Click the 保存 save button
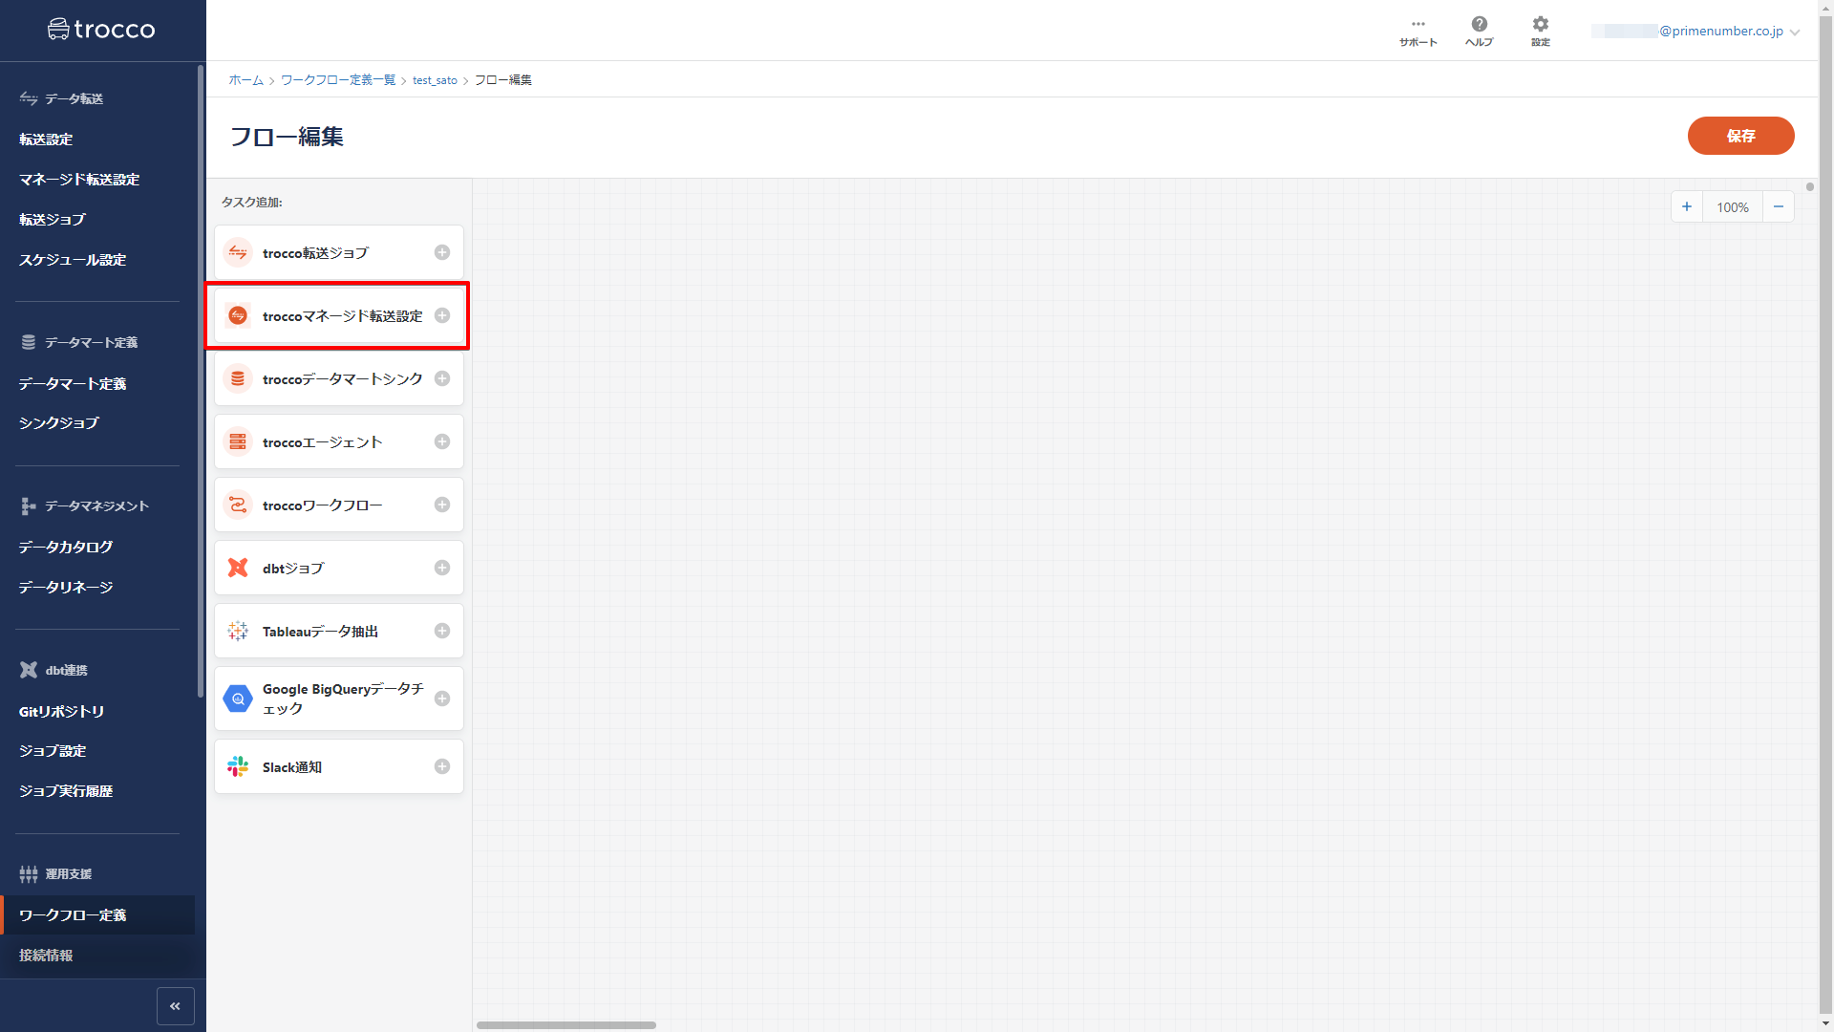This screenshot has width=1834, height=1032. coord(1740,136)
